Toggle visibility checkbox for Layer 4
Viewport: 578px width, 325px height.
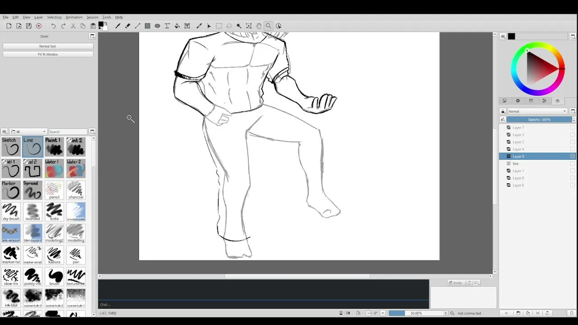(573, 149)
